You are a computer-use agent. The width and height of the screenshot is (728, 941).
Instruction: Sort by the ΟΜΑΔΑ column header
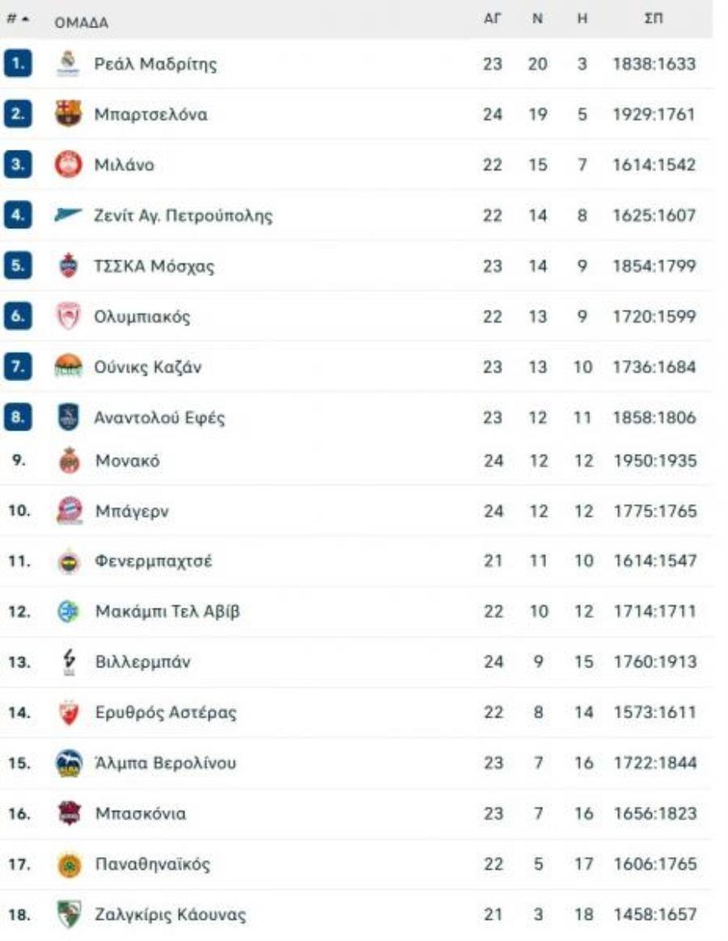(x=82, y=23)
